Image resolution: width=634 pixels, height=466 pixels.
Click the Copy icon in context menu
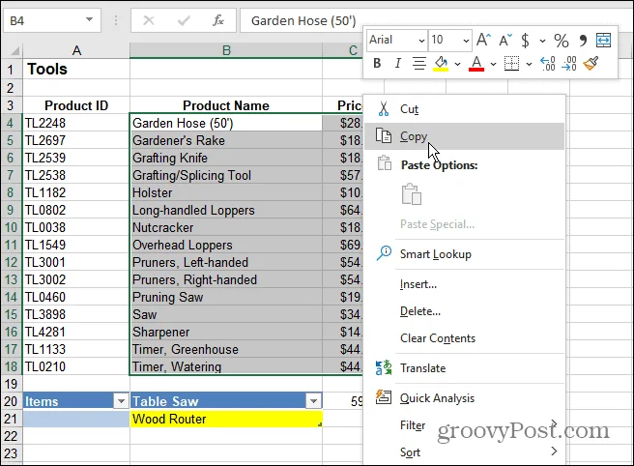click(x=384, y=136)
